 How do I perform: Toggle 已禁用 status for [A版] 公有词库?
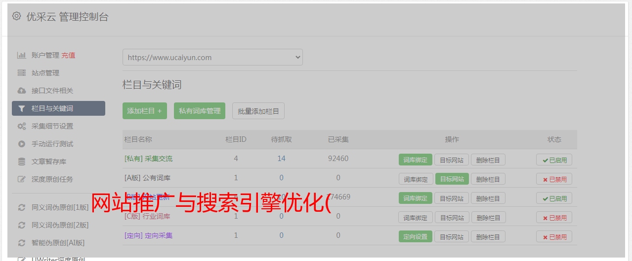(554, 179)
